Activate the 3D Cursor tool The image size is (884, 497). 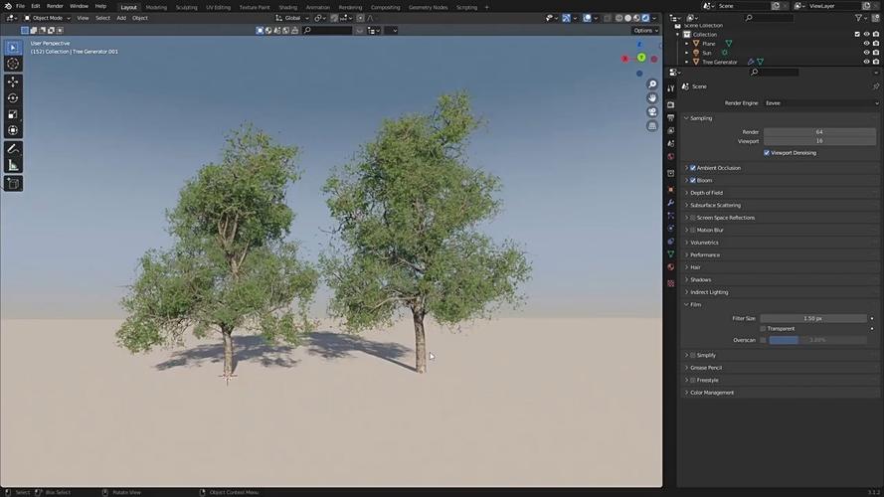click(13, 64)
